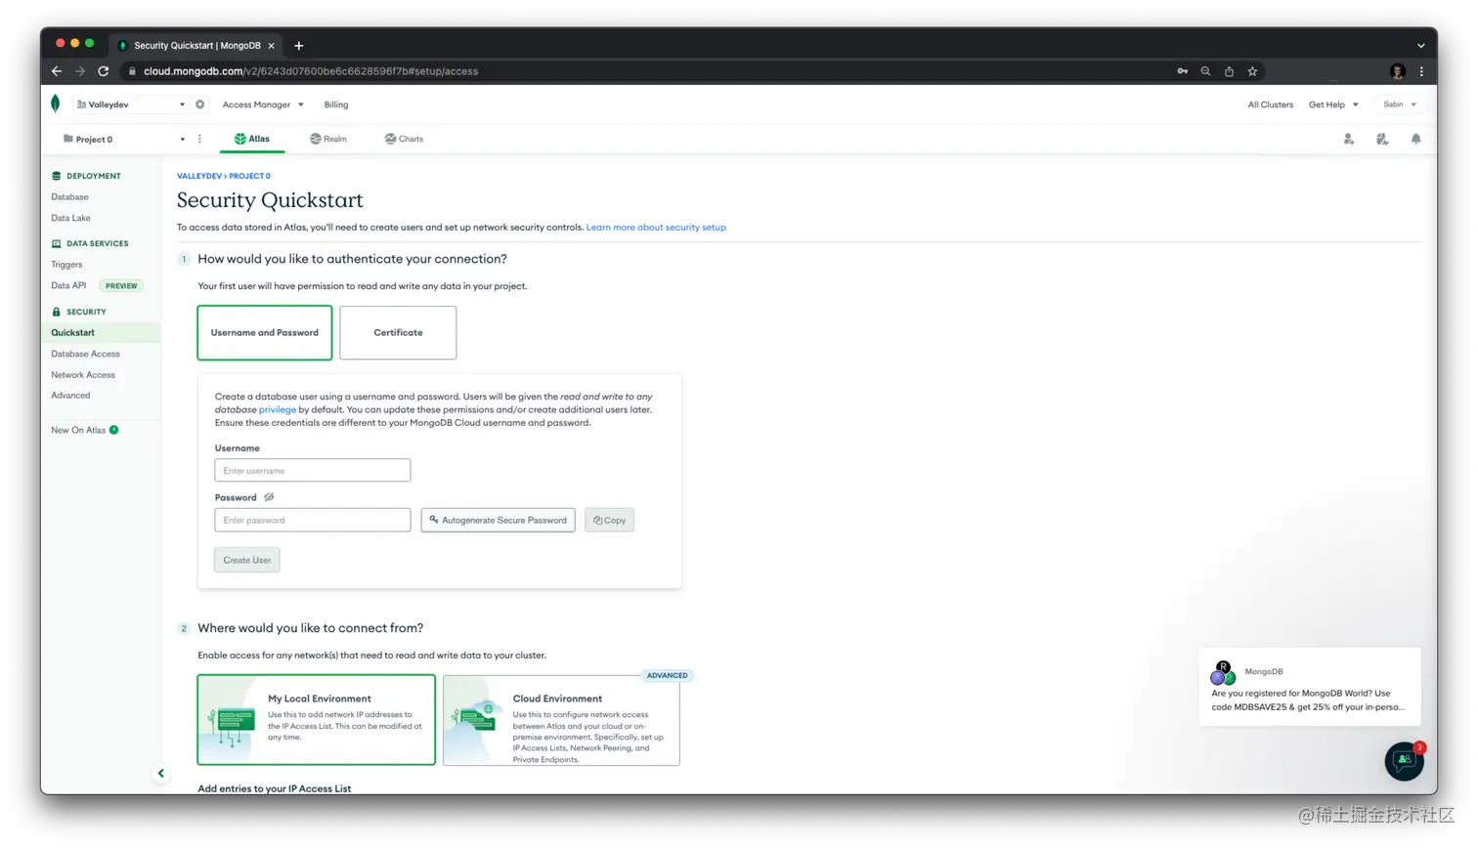The width and height of the screenshot is (1478, 848).
Task: Open the Sabin account menu
Action: pyautogui.click(x=1398, y=104)
